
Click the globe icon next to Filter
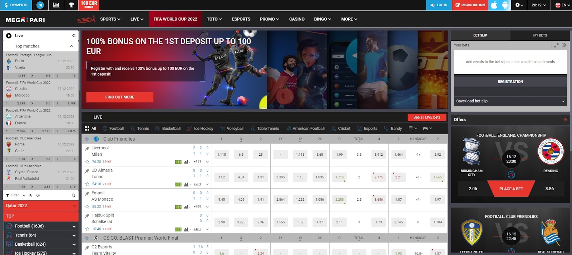38,195
